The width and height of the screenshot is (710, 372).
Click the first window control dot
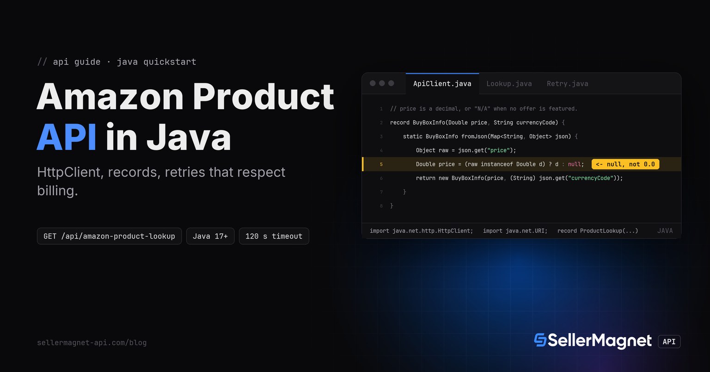(x=373, y=83)
